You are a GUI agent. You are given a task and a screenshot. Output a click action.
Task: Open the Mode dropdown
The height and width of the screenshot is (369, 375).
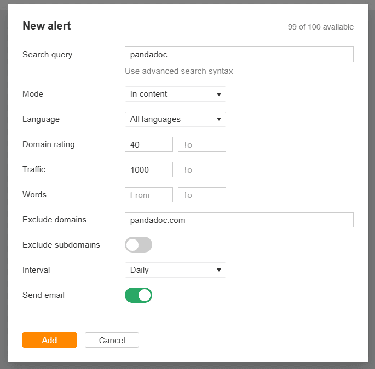coord(175,94)
